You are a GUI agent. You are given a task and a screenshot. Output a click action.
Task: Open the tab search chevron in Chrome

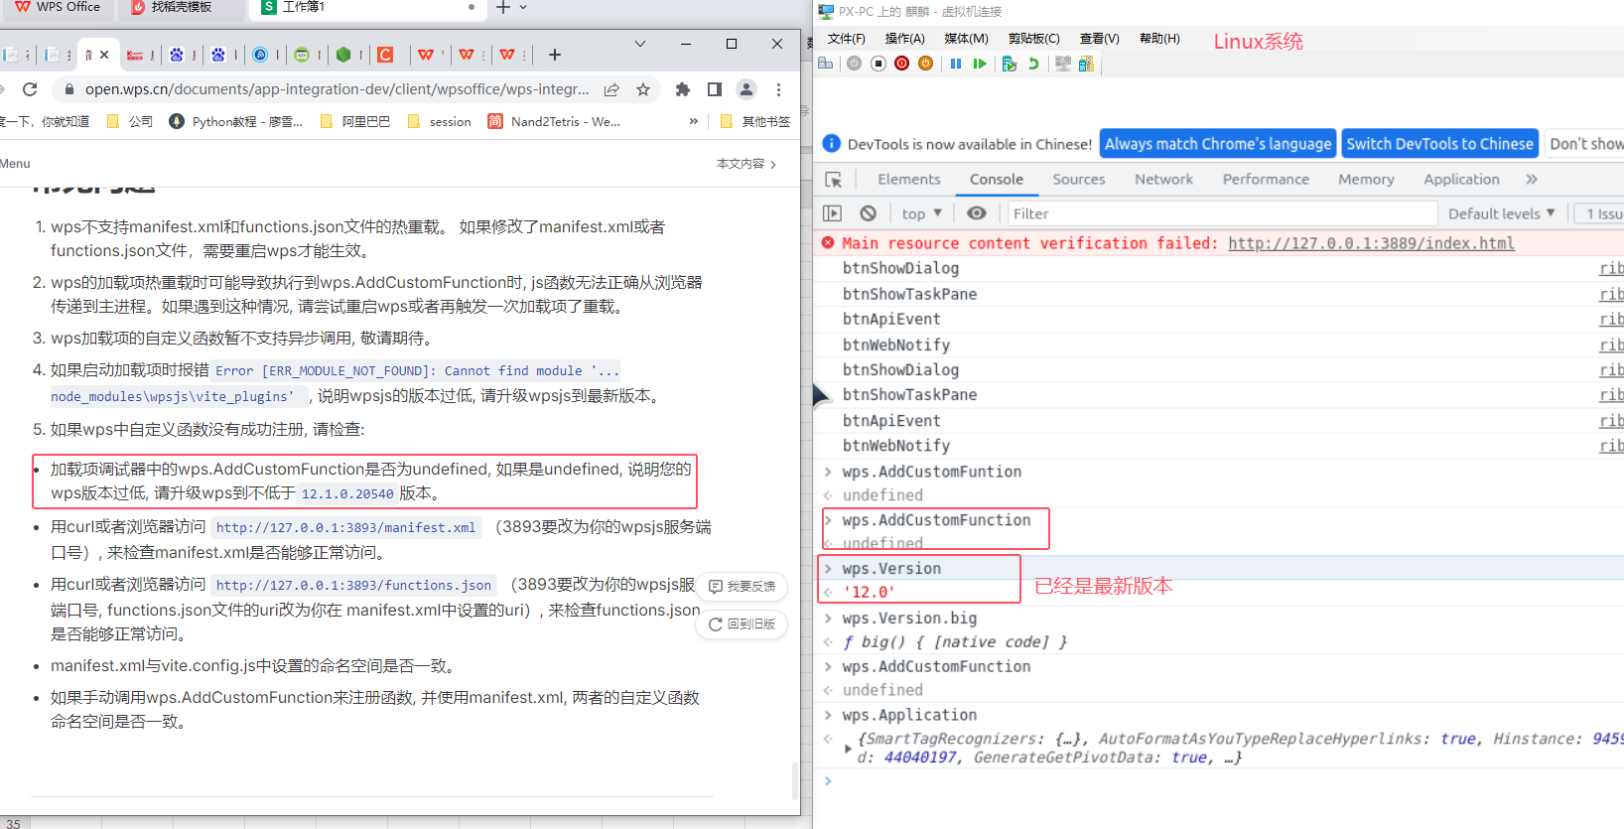(640, 44)
